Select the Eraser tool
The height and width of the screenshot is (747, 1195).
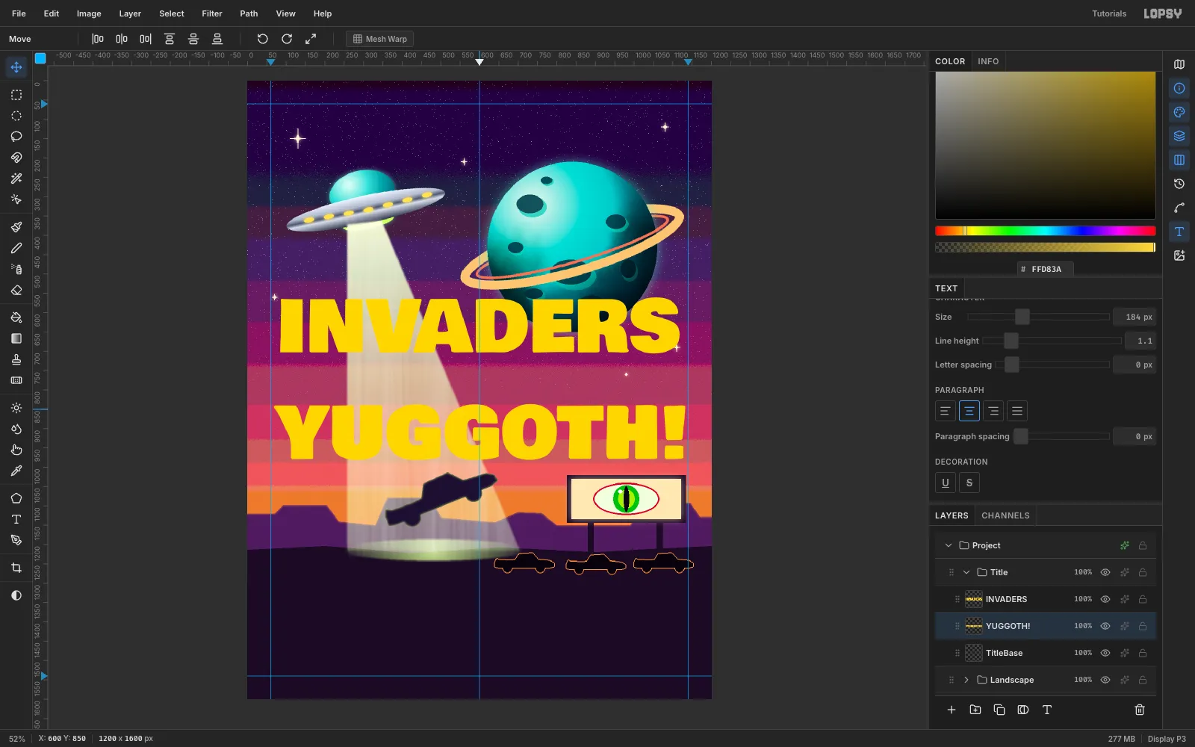click(x=16, y=290)
